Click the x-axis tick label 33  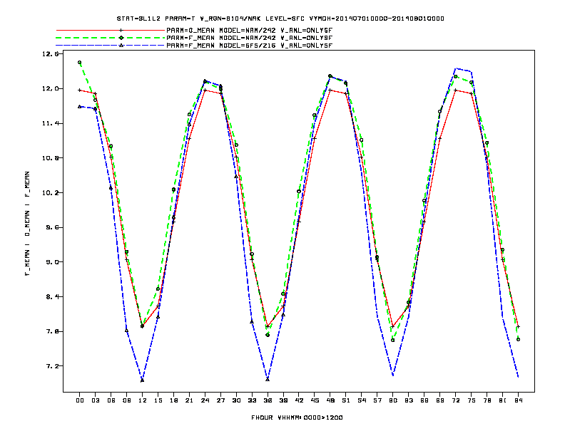tap(252, 400)
